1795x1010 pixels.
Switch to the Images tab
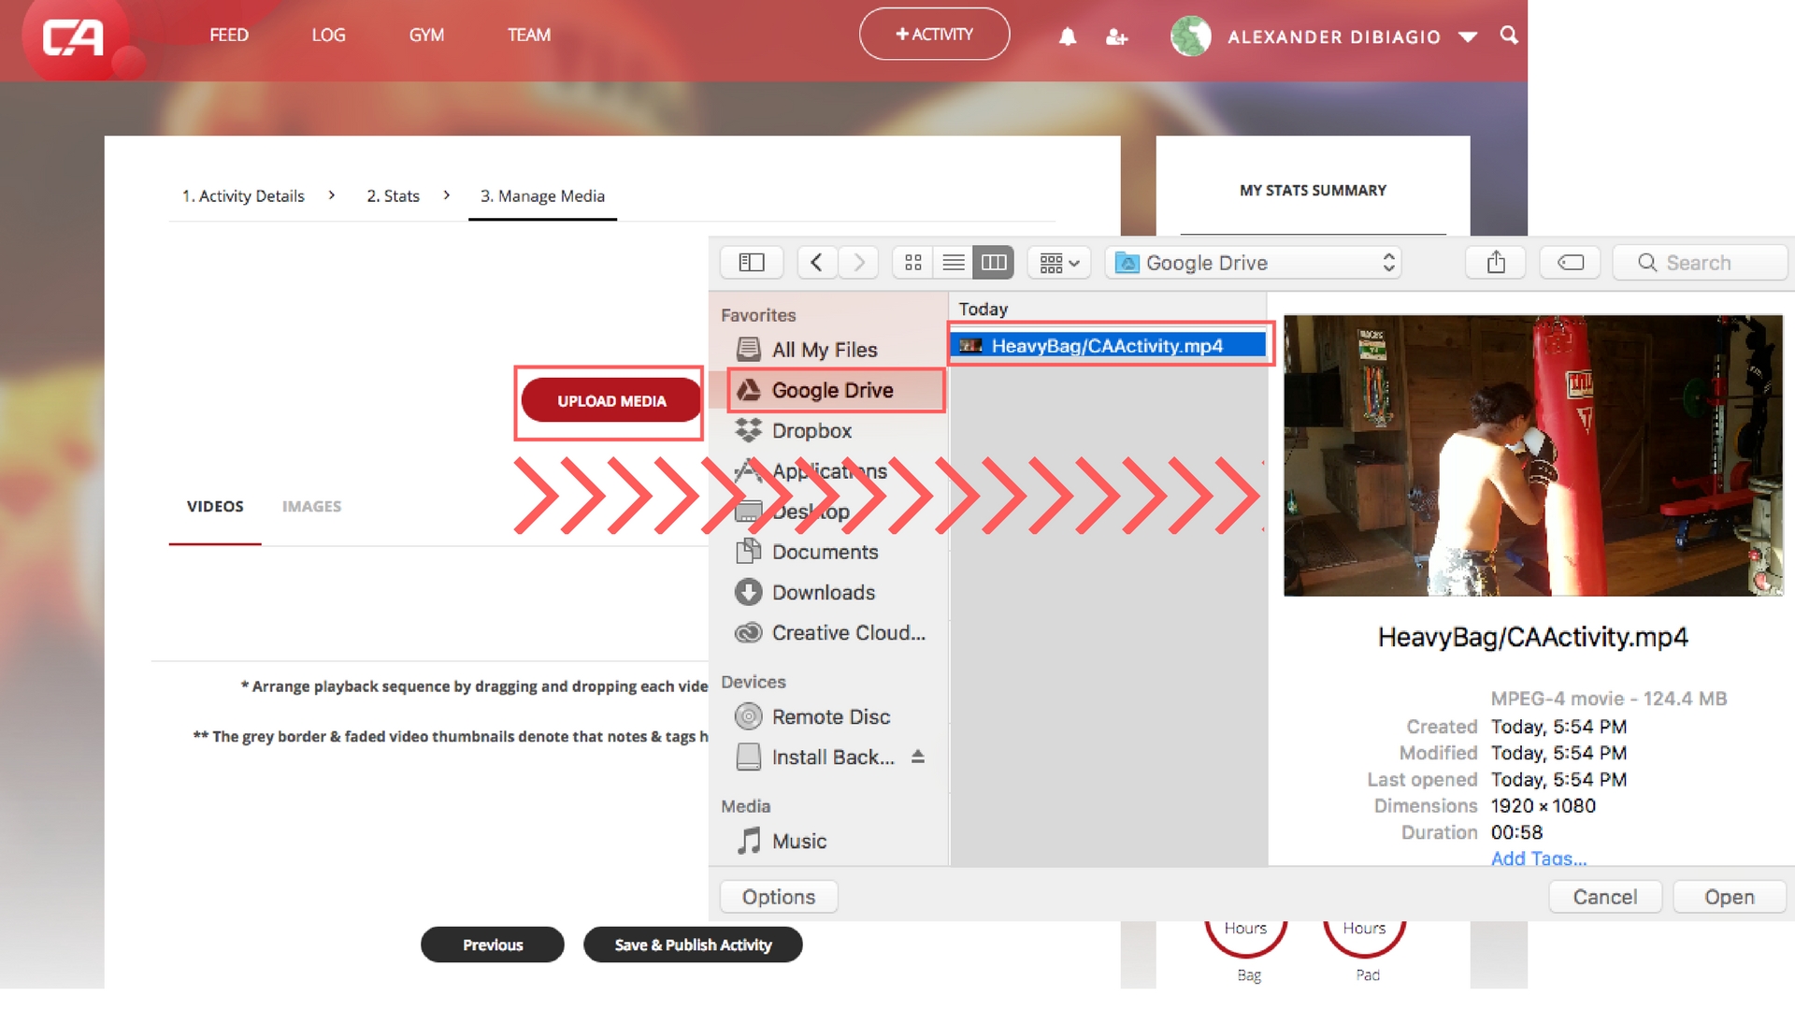311,506
